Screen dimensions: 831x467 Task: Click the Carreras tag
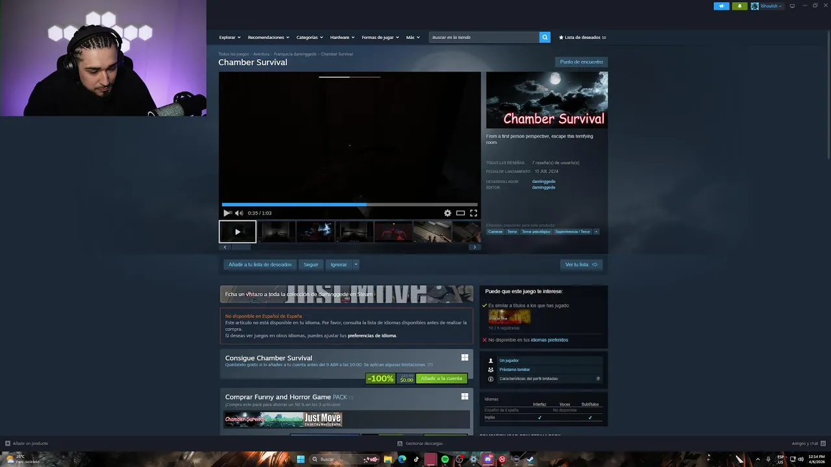495,232
